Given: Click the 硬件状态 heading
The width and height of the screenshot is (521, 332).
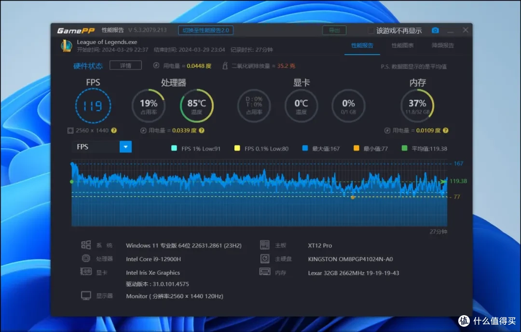Looking at the screenshot, I should pyautogui.click(x=88, y=66).
